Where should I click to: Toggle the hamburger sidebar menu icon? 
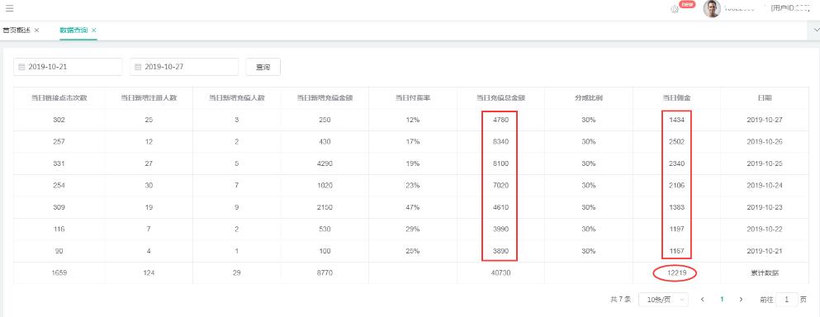point(9,8)
